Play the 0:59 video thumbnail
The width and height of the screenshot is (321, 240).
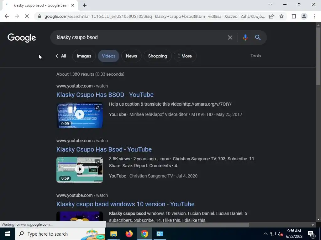click(80, 170)
